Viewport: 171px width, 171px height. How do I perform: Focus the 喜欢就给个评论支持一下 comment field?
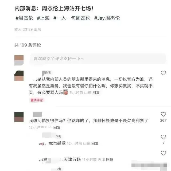[x=98, y=59]
